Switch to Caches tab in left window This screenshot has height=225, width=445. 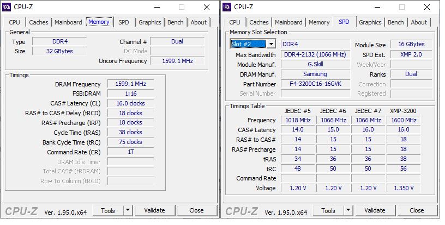point(39,22)
